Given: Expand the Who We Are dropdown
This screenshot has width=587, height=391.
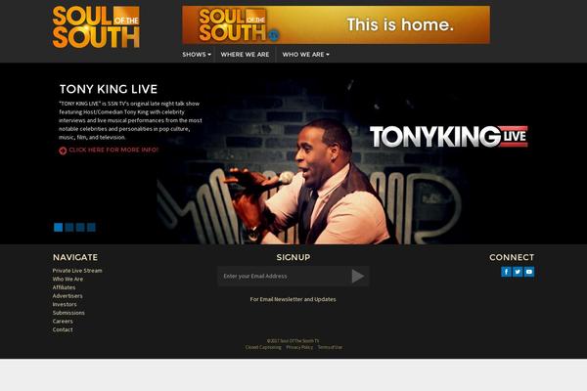Looking at the screenshot, I should [x=305, y=55].
